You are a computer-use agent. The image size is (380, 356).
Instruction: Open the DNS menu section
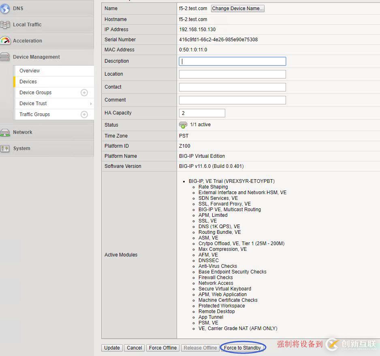point(18,8)
